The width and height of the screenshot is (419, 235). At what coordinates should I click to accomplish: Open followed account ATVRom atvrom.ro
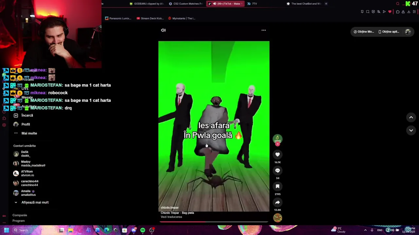[x=24, y=173]
